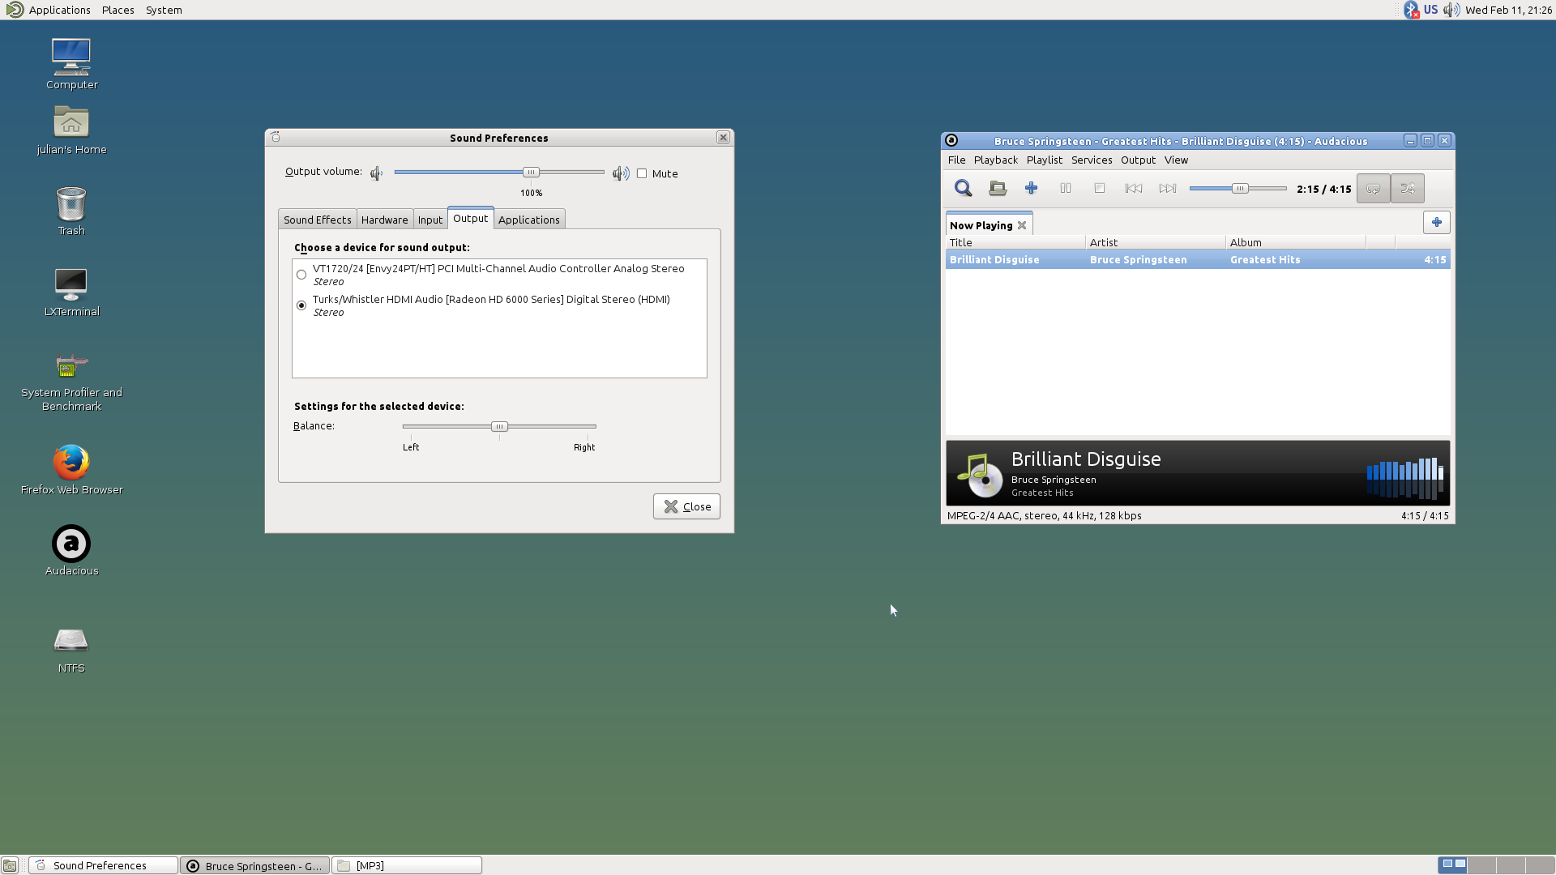
Task: Open the Services menu in Audacious
Action: (x=1091, y=160)
